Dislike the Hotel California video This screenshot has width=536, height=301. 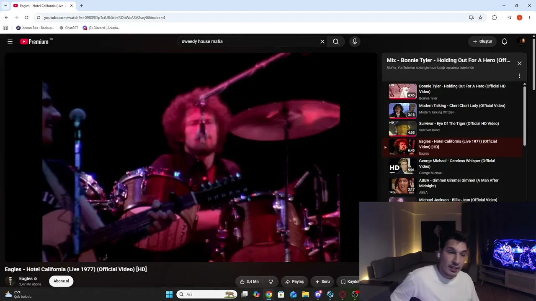tap(271, 282)
